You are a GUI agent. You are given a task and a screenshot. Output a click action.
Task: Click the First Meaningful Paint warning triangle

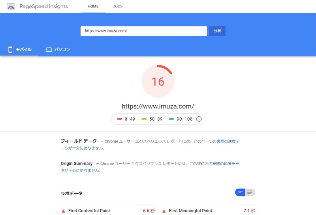pos(164,211)
